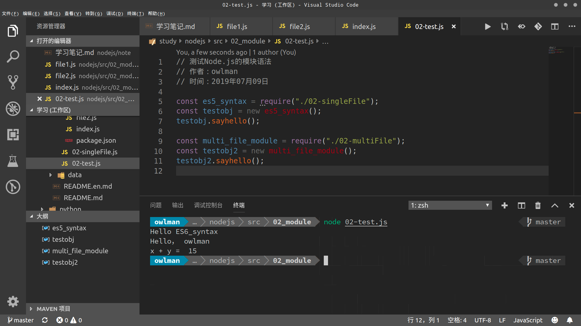Click the empty line 12 in editor
Image resolution: width=581 pixels, height=326 pixels.
[362, 171]
